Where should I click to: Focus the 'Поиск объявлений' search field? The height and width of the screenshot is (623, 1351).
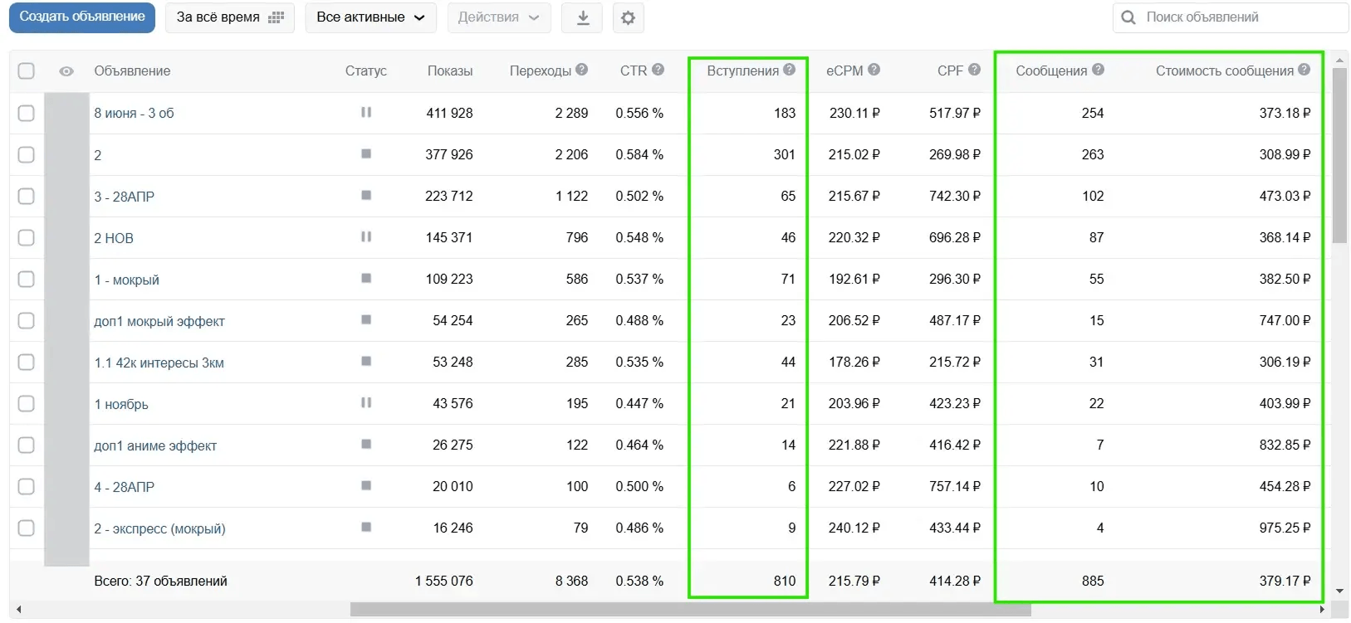[1231, 17]
